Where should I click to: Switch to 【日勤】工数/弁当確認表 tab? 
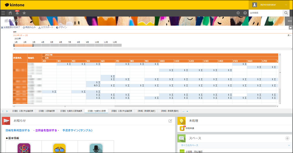point(23,111)
